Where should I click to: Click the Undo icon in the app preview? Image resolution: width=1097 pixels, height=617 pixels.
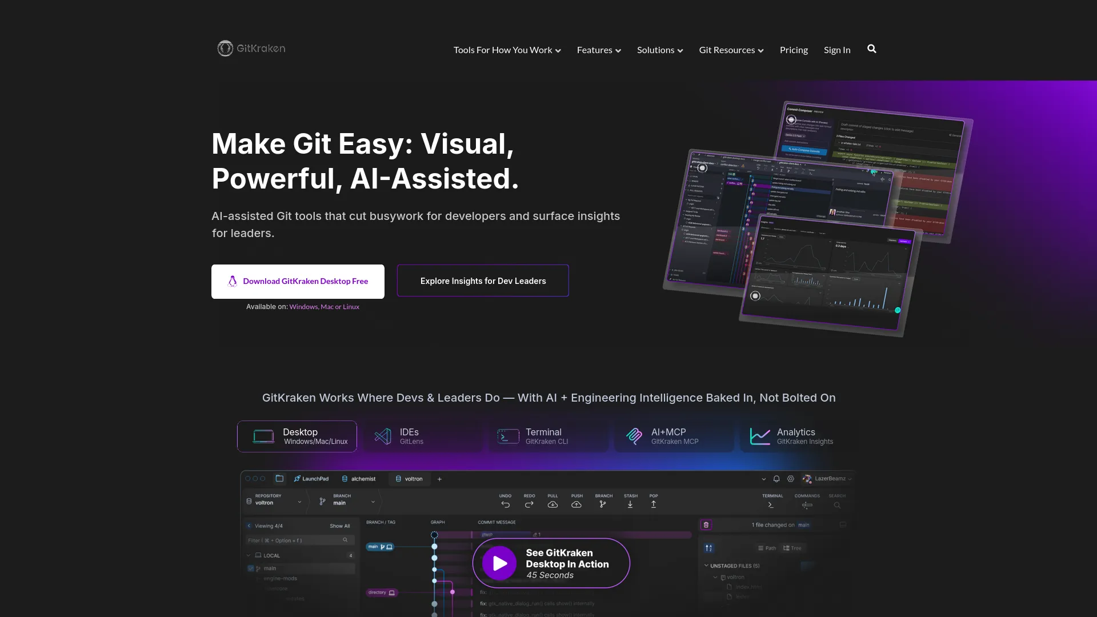point(505,504)
